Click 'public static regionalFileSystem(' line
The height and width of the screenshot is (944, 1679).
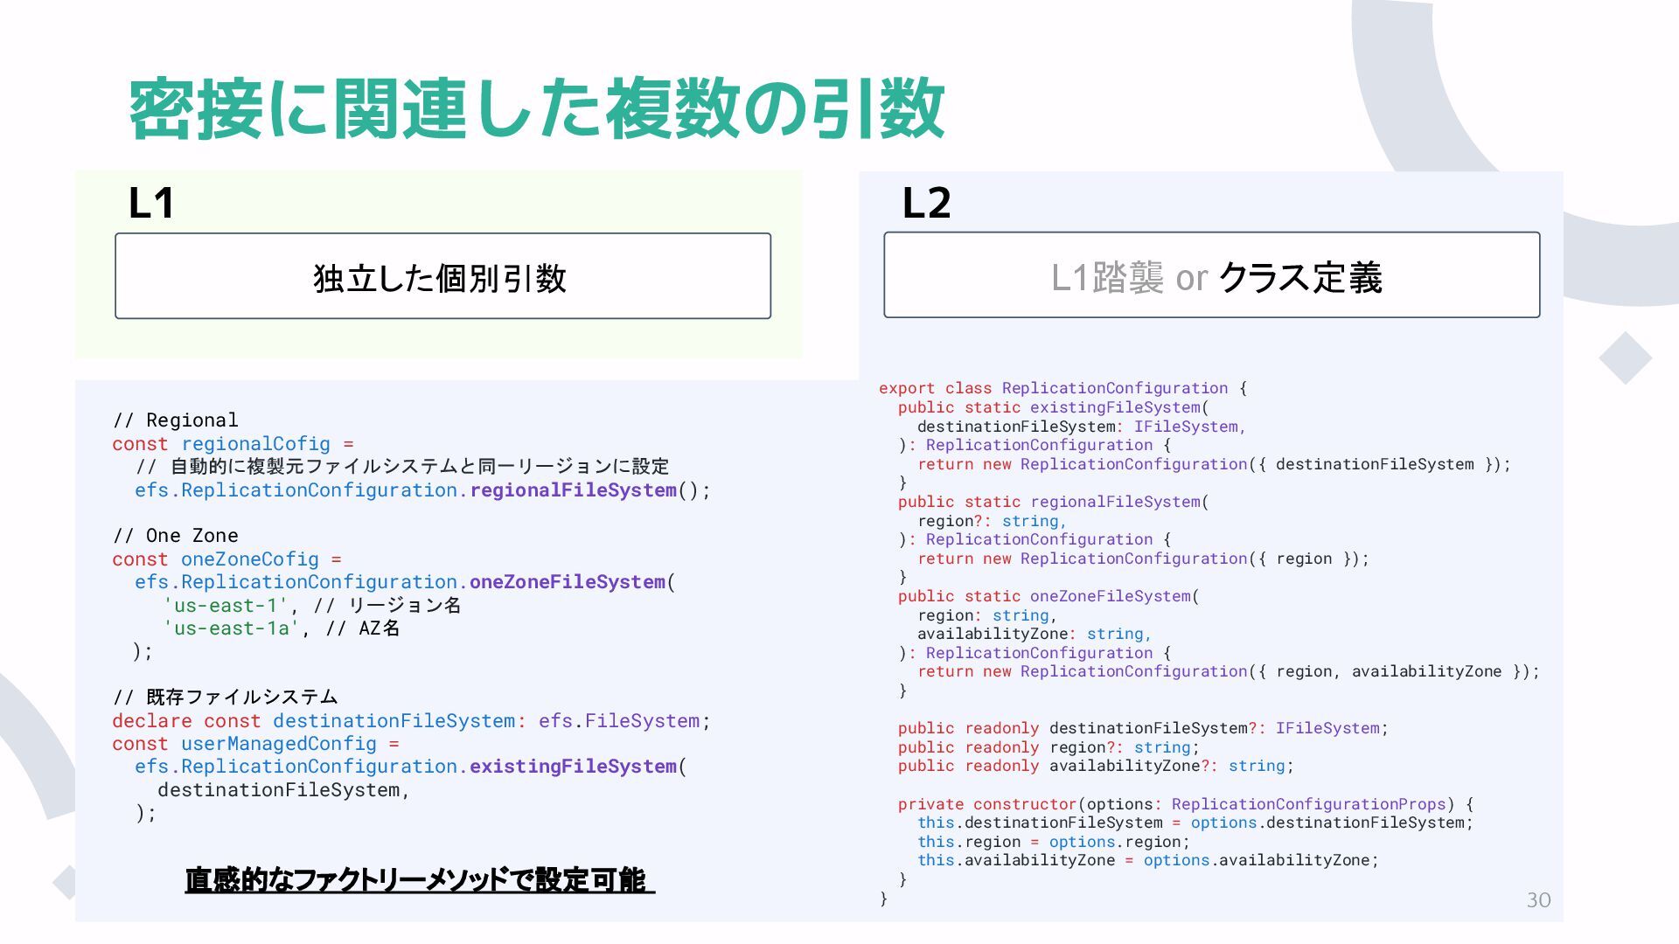pos(1053,502)
